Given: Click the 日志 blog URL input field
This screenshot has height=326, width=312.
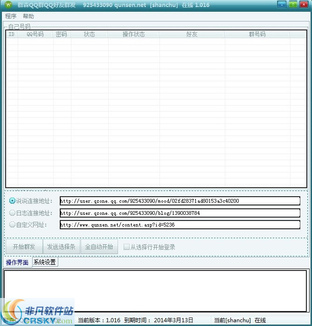Looking at the screenshot, I should point(180,213).
